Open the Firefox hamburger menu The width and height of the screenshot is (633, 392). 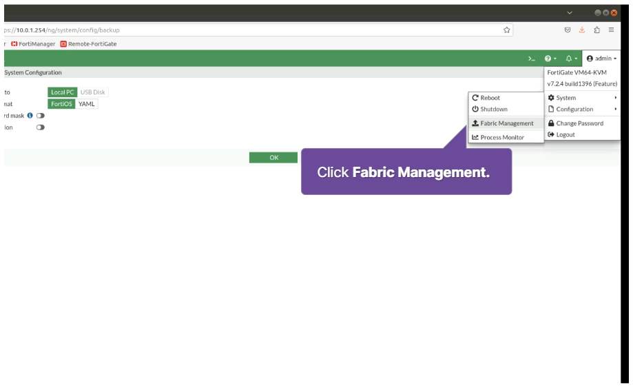(611, 30)
